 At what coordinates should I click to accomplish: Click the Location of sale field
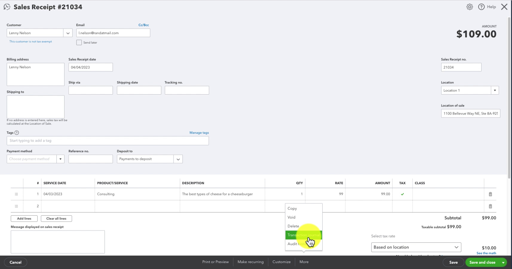[x=470, y=114]
